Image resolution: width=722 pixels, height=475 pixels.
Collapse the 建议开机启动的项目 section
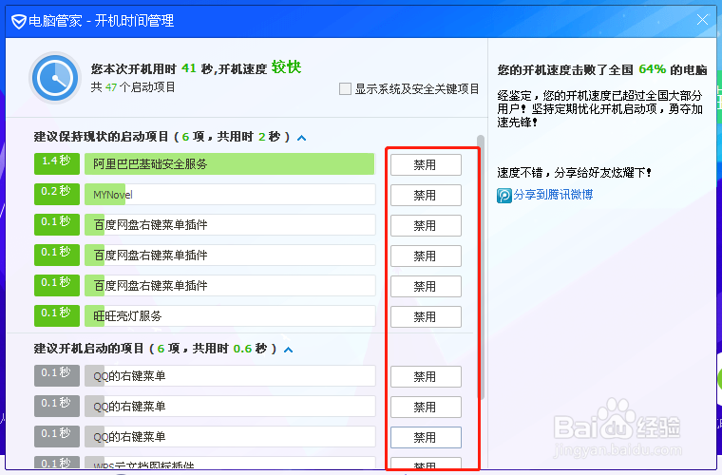click(288, 350)
